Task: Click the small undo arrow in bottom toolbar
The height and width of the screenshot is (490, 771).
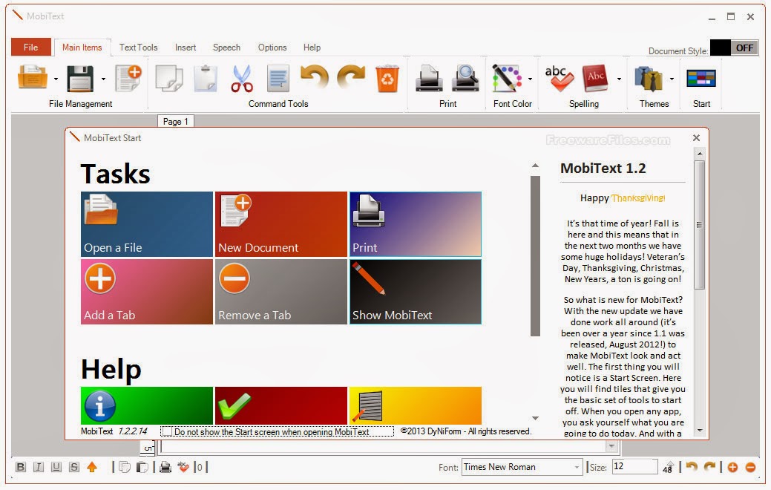Action: [692, 466]
